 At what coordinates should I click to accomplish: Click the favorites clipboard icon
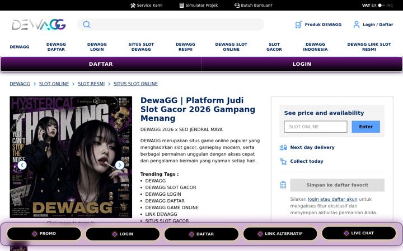point(283,185)
